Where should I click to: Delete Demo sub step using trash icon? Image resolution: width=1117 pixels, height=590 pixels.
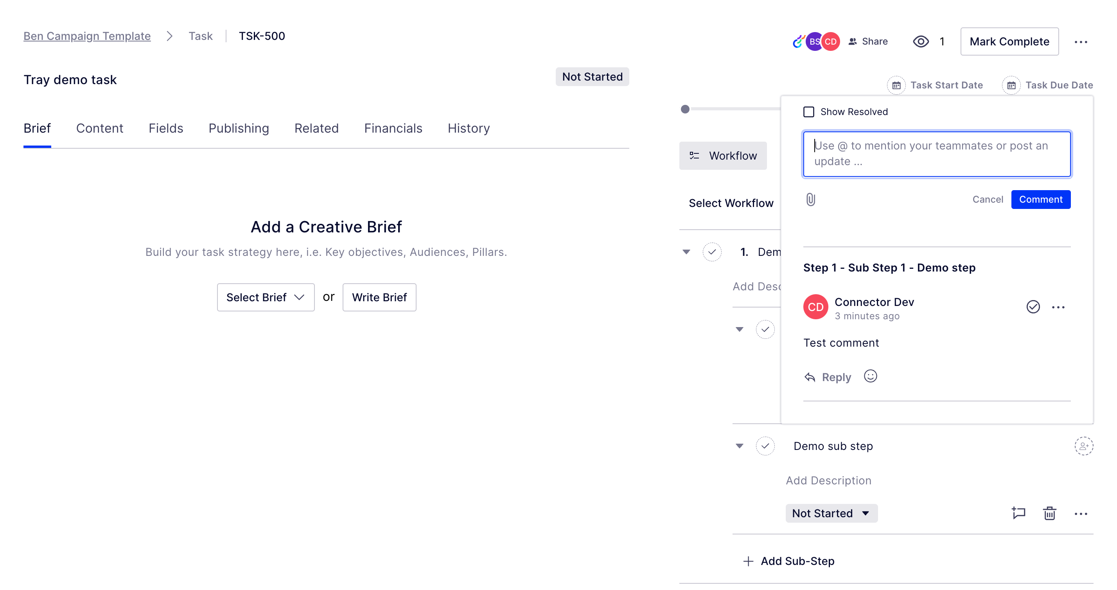(x=1050, y=513)
